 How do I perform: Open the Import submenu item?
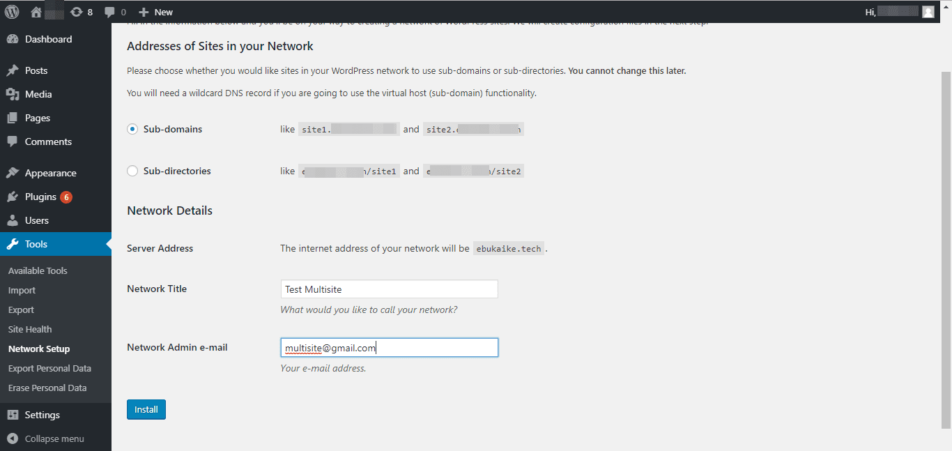tap(22, 290)
